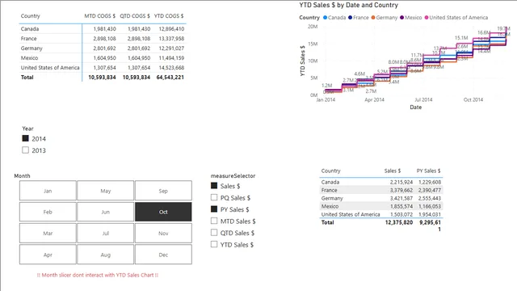Select the Mar month slicer button

[x=48, y=234]
